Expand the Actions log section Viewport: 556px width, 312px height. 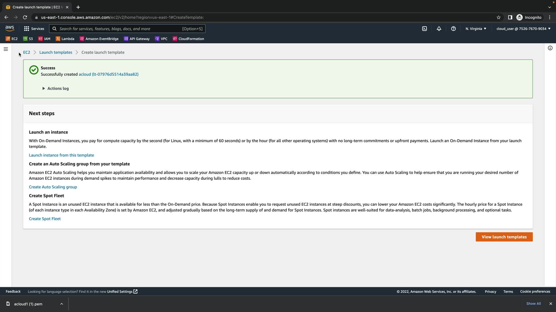(x=56, y=88)
